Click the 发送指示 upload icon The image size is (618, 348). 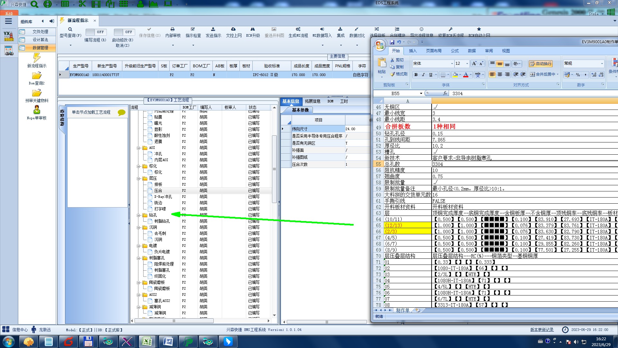point(213,29)
